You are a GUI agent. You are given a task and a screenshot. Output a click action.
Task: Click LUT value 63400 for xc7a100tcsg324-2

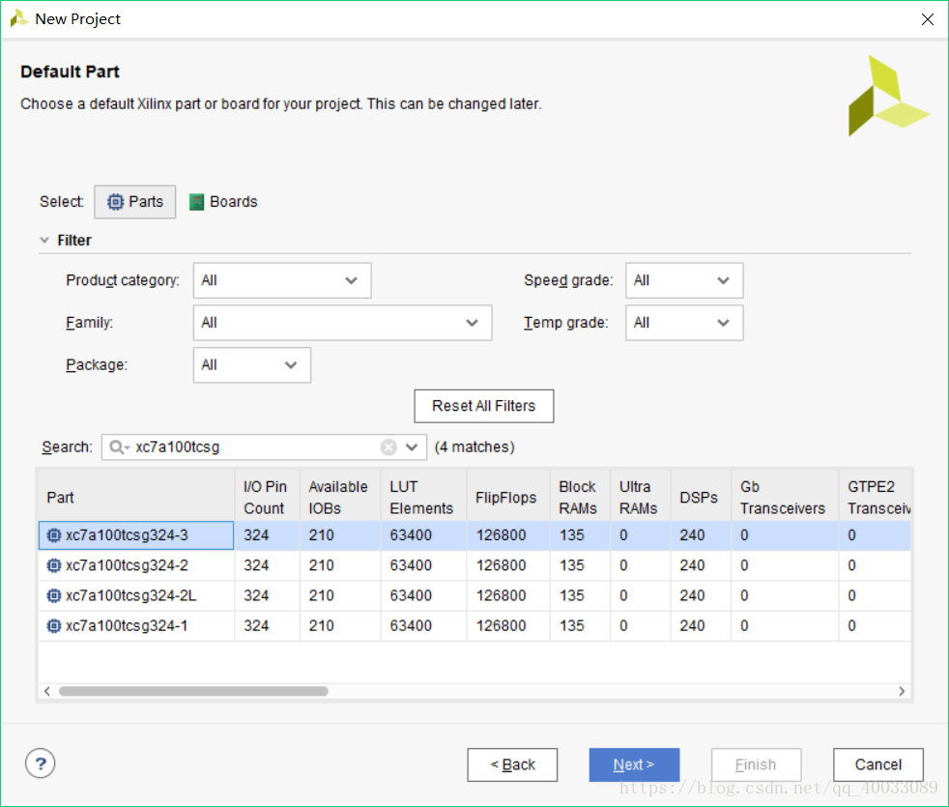point(411,565)
